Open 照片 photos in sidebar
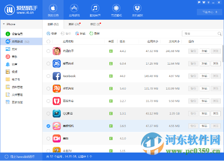Viewport: 224px width, 161px height. coord(11,49)
